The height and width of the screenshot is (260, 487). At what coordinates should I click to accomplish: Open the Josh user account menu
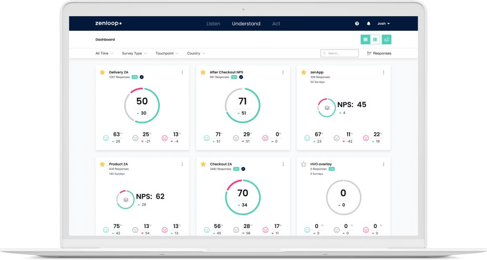tap(383, 23)
